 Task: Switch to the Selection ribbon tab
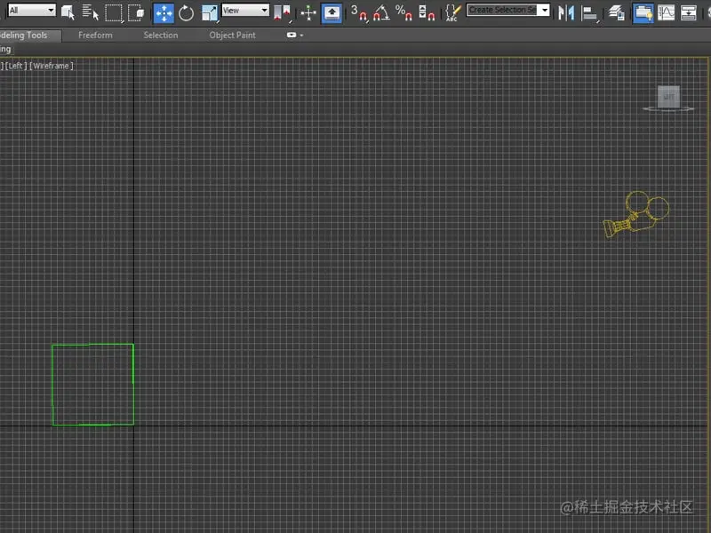coord(161,35)
